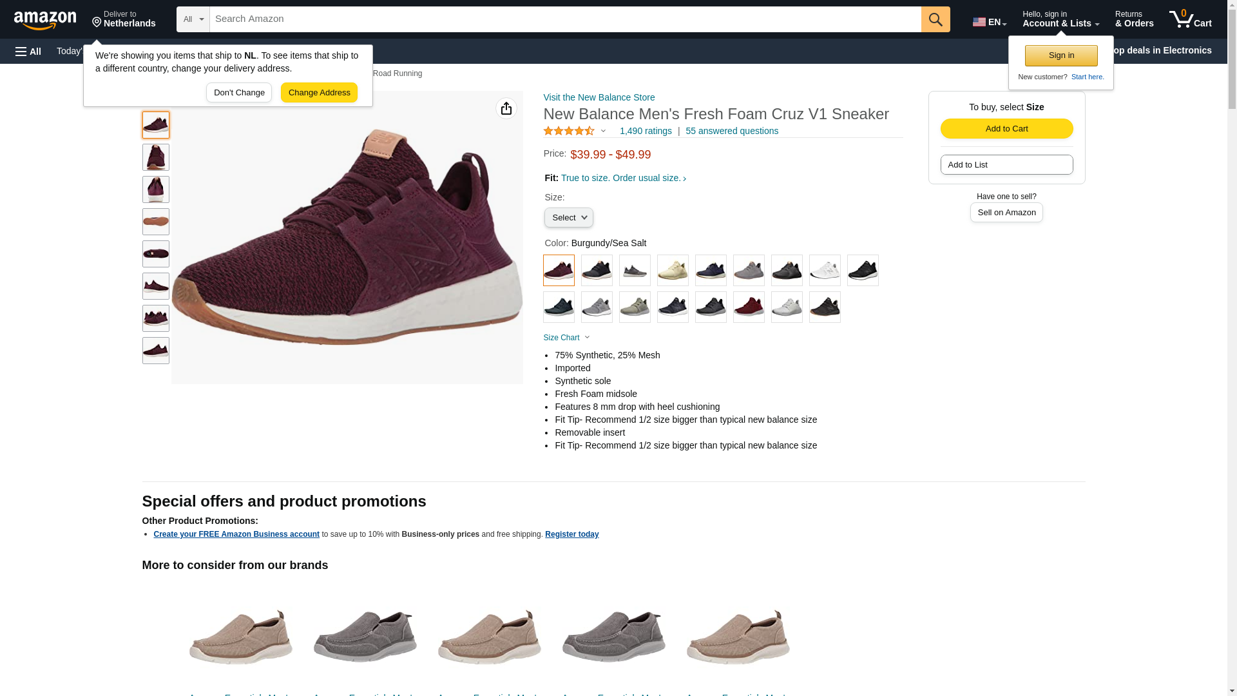Open the Size Select dropdown

click(x=568, y=218)
